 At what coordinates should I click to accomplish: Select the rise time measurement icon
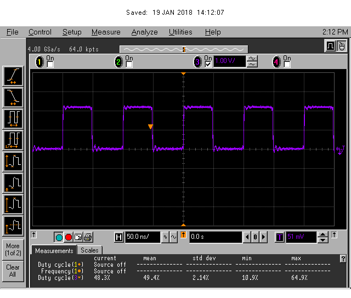[x=13, y=76]
